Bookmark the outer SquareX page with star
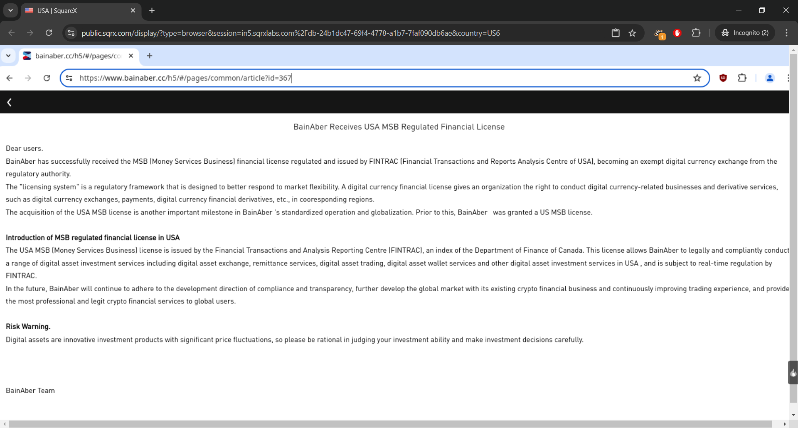798x428 pixels. (x=632, y=33)
